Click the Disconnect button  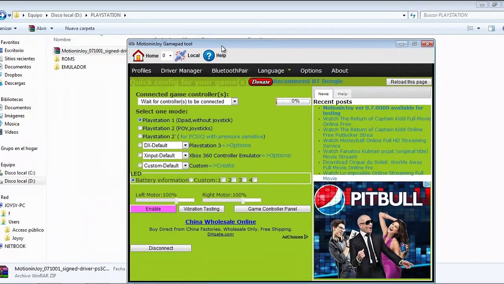161,248
